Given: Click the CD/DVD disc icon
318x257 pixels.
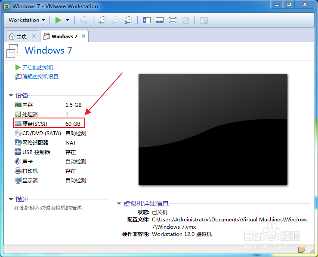Looking at the screenshot, I should click(x=18, y=133).
